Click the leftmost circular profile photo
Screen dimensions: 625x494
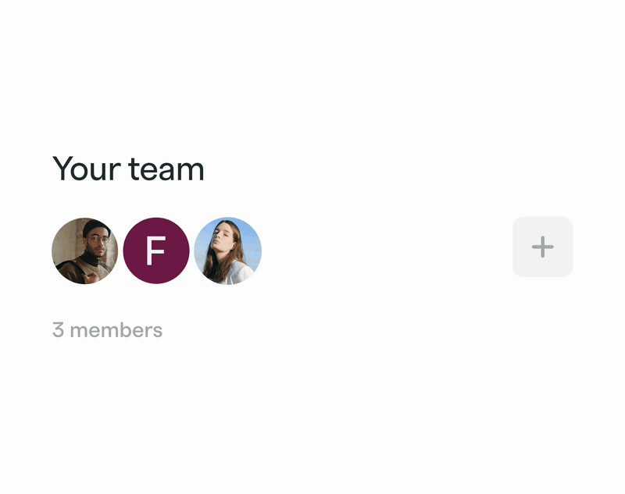click(84, 251)
